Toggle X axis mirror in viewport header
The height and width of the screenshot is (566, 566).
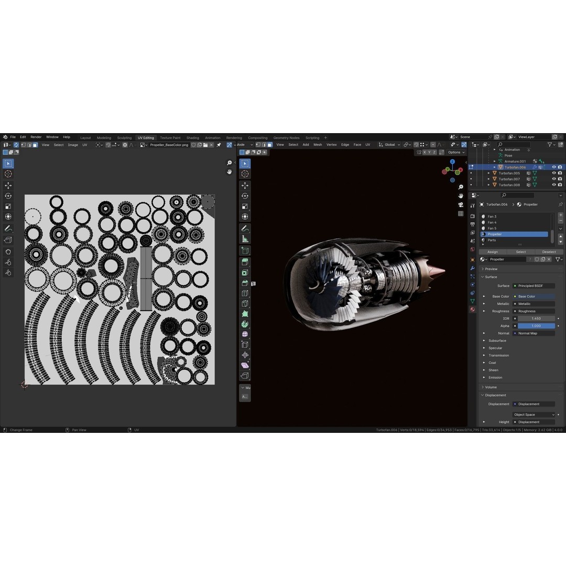pos(423,153)
